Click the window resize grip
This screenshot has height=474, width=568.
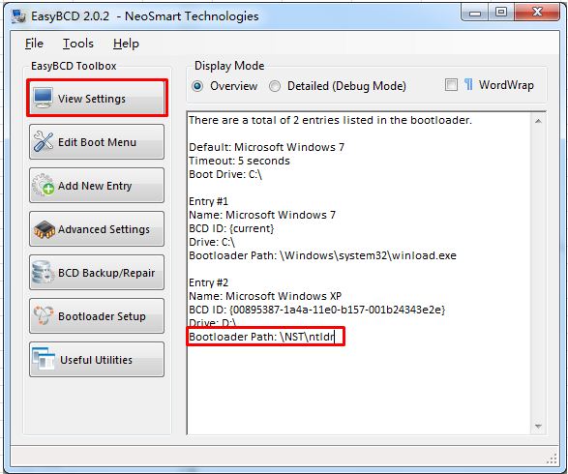[552, 459]
